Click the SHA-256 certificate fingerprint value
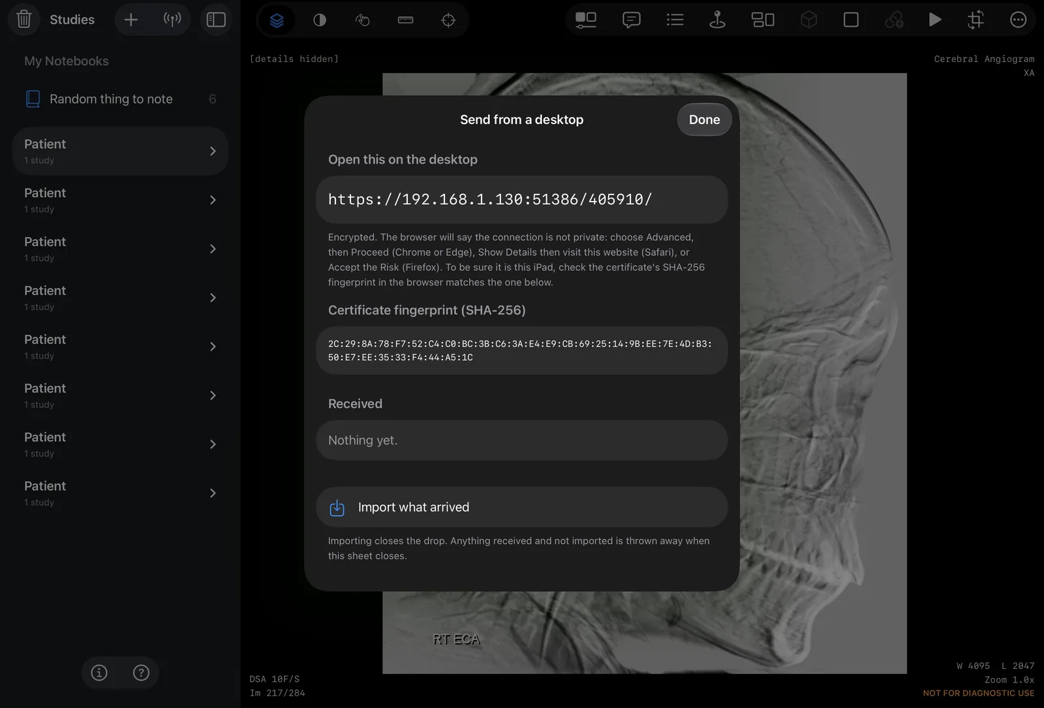 (522, 350)
